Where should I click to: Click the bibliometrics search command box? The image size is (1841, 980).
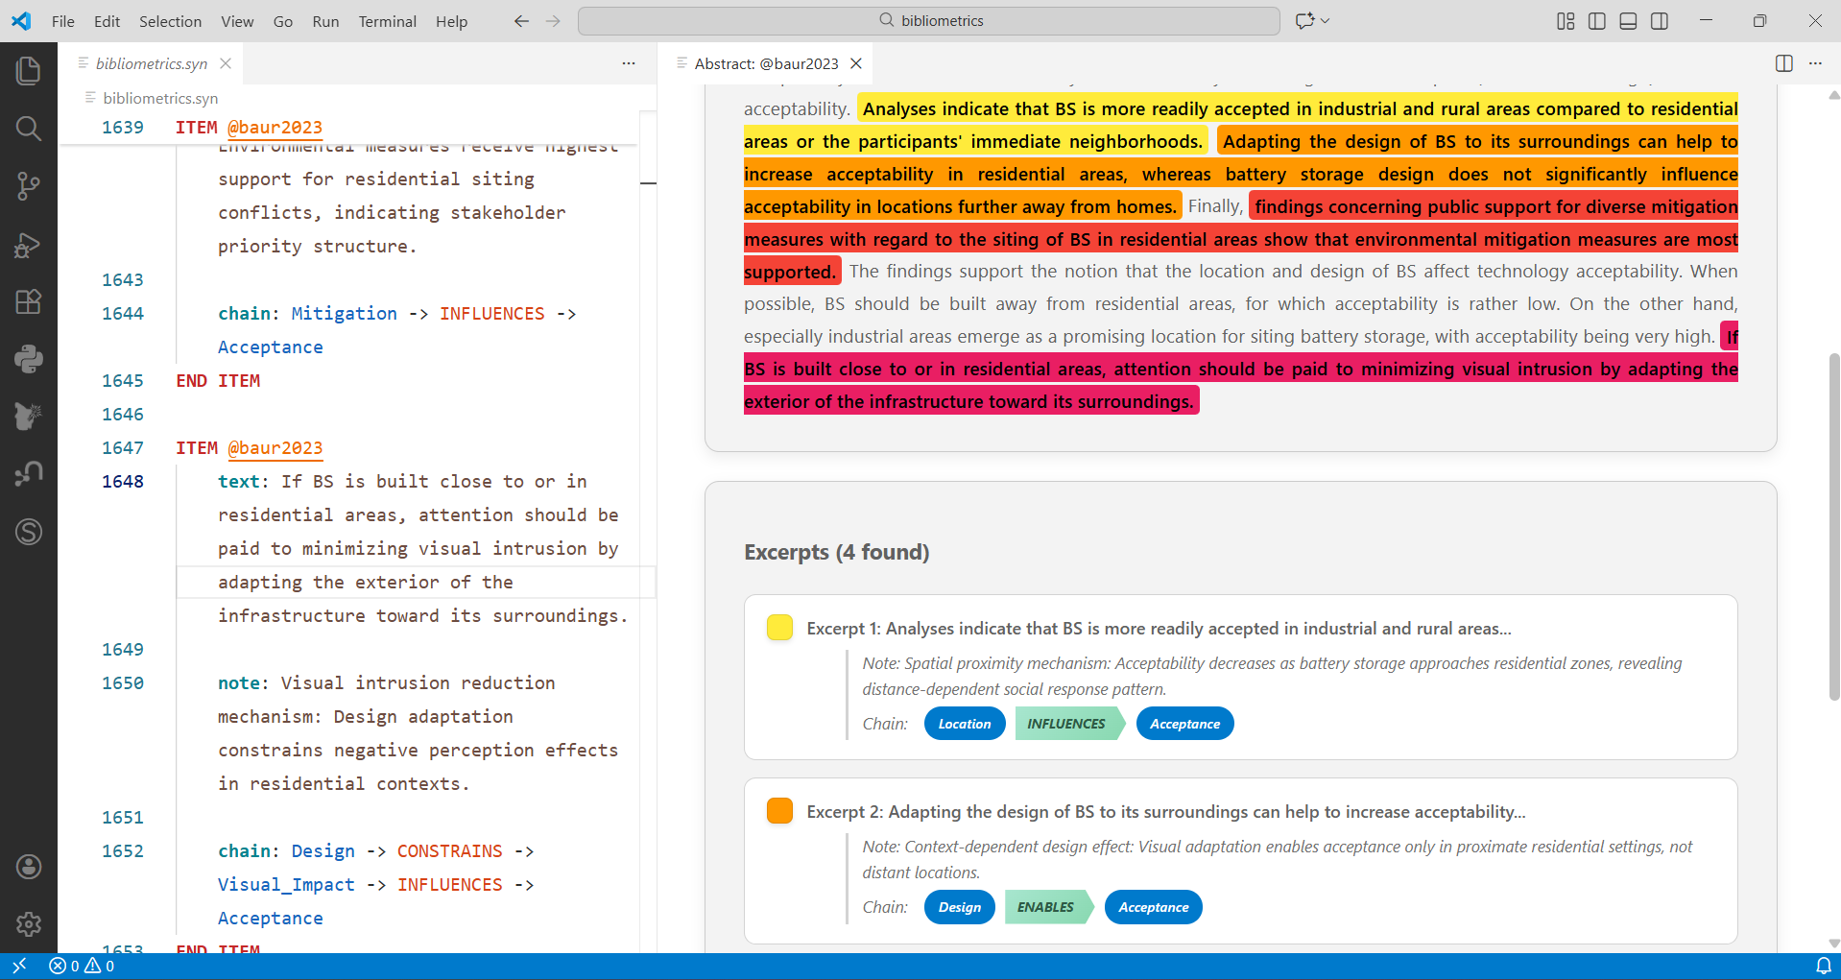point(928,21)
